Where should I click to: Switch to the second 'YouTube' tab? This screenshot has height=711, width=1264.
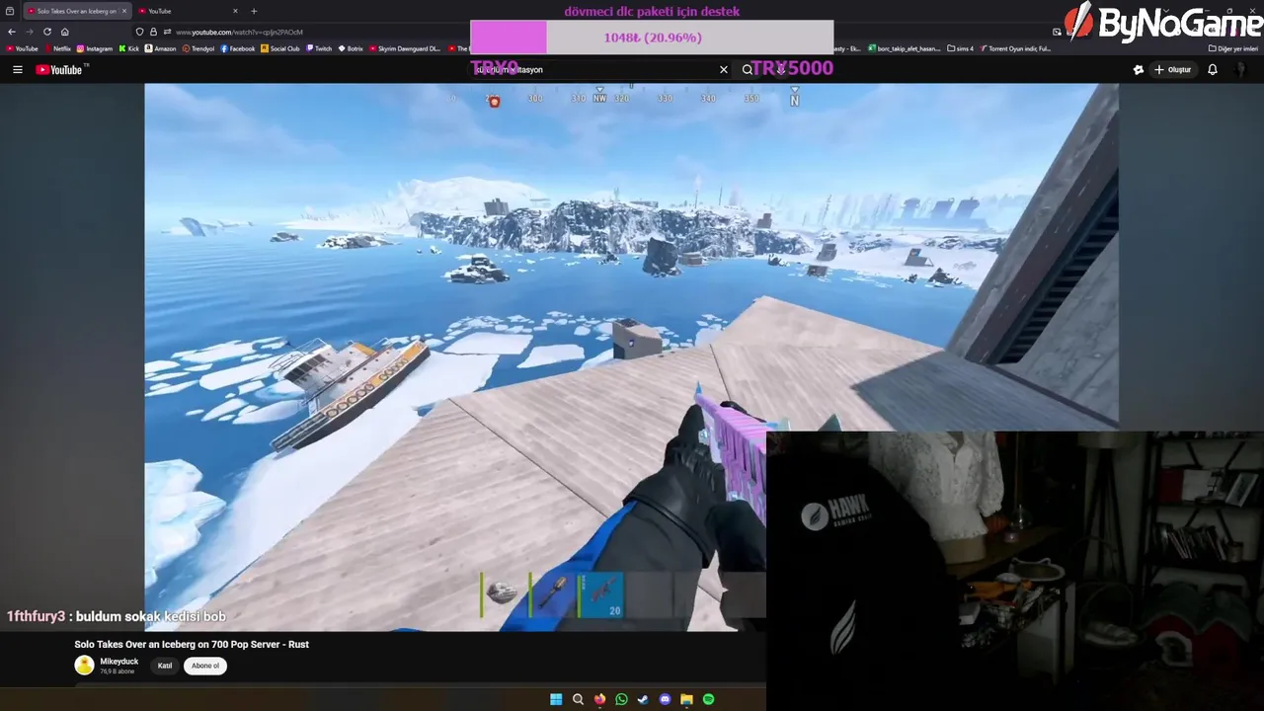[188, 11]
